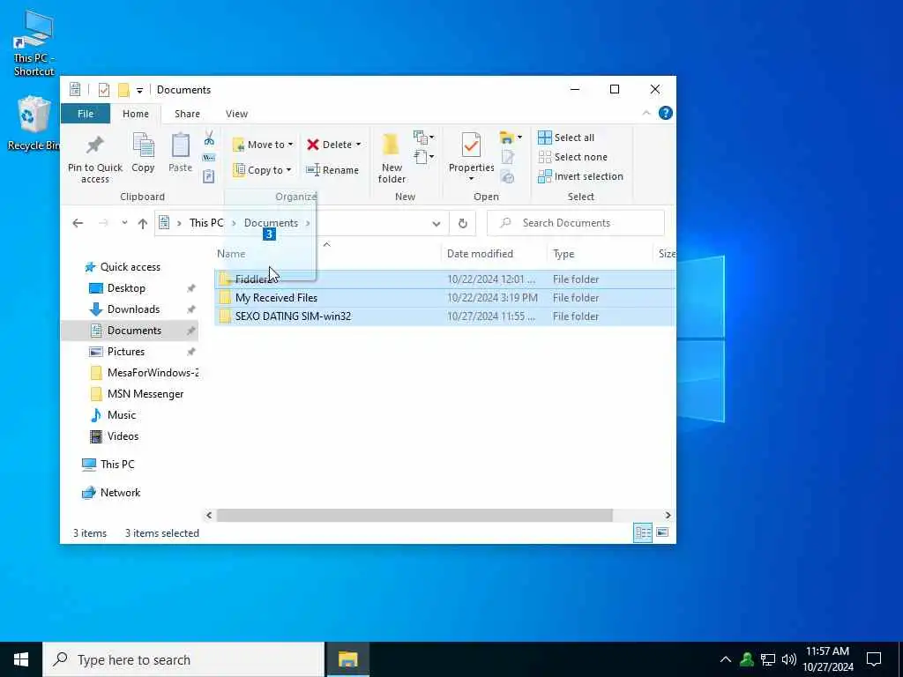Switch to Details view layout icon

click(x=643, y=532)
